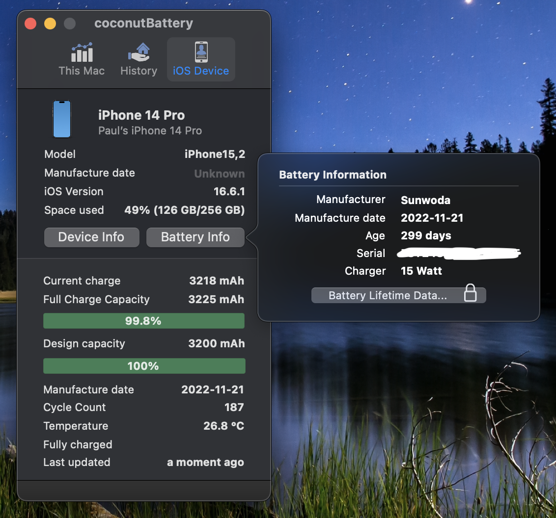Image resolution: width=556 pixels, height=518 pixels.
Task: Click the 100% design capacity bar
Action: tap(144, 366)
